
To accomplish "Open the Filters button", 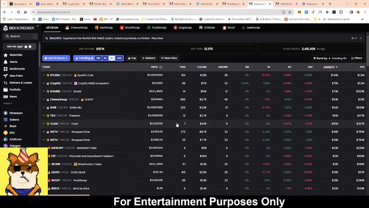I will pos(356,58).
